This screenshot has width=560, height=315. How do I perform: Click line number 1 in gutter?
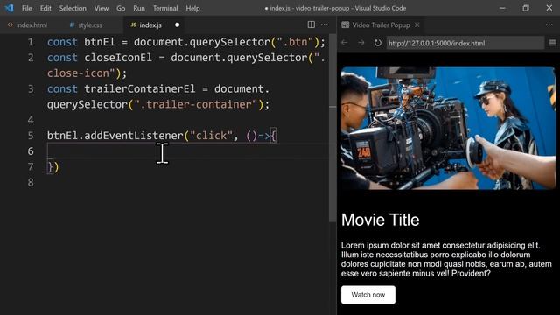tap(31, 42)
